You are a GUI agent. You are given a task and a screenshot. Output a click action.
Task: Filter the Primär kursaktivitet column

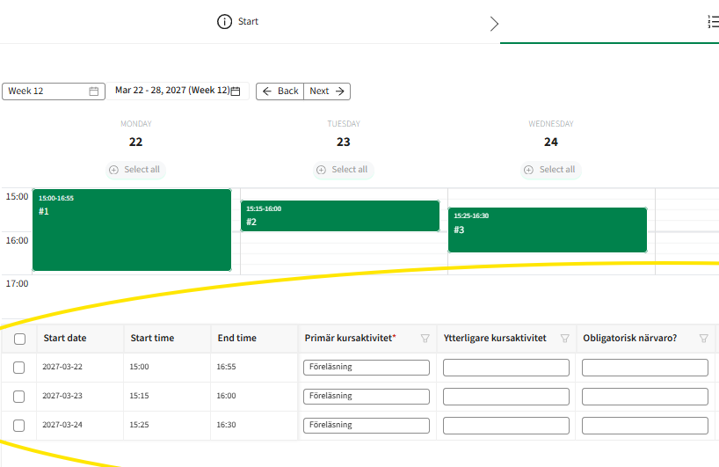(x=425, y=339)
